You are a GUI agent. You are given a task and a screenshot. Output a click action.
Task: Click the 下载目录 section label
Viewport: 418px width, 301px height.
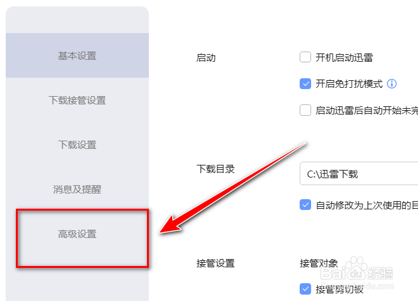coord(216,169)
